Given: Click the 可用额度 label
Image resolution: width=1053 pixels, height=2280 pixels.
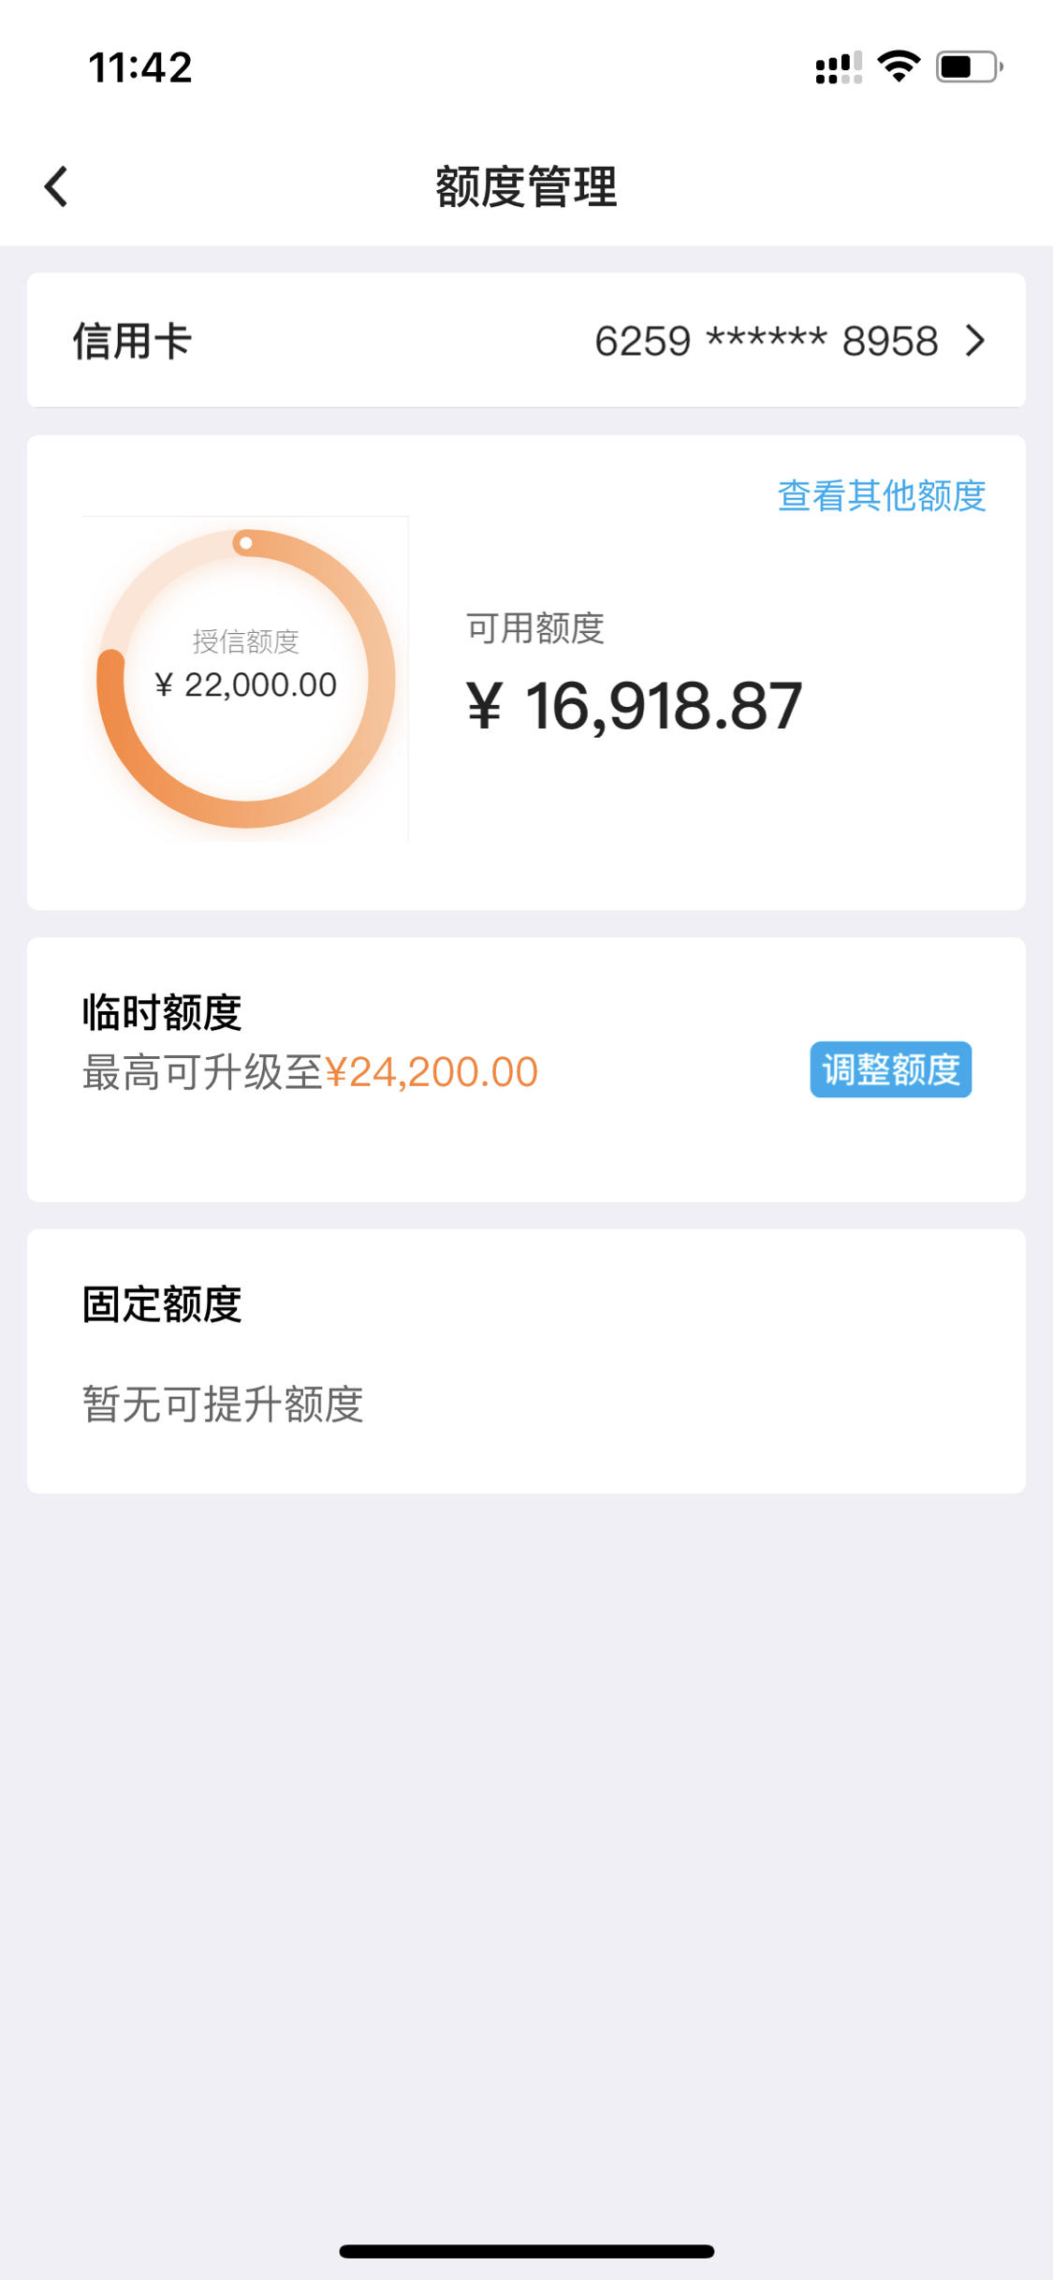Looking at the screenshot, I should 534,628.
